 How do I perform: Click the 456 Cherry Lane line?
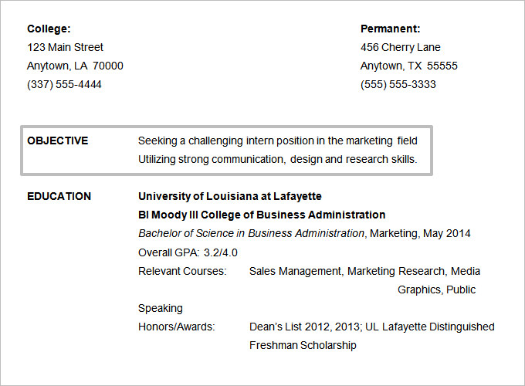click(401, 47)
